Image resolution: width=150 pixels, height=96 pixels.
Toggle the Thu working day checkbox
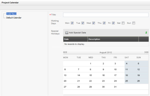point(104,23)
